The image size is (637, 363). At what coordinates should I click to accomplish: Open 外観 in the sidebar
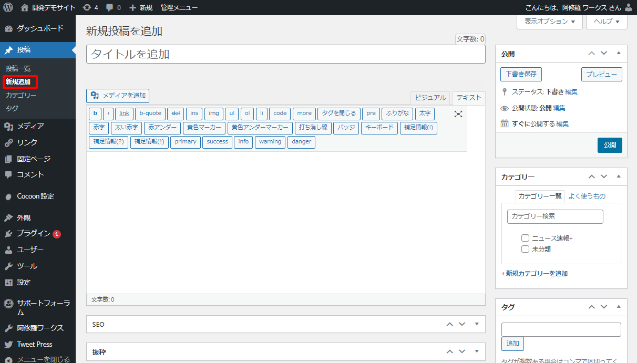(38, 217)
